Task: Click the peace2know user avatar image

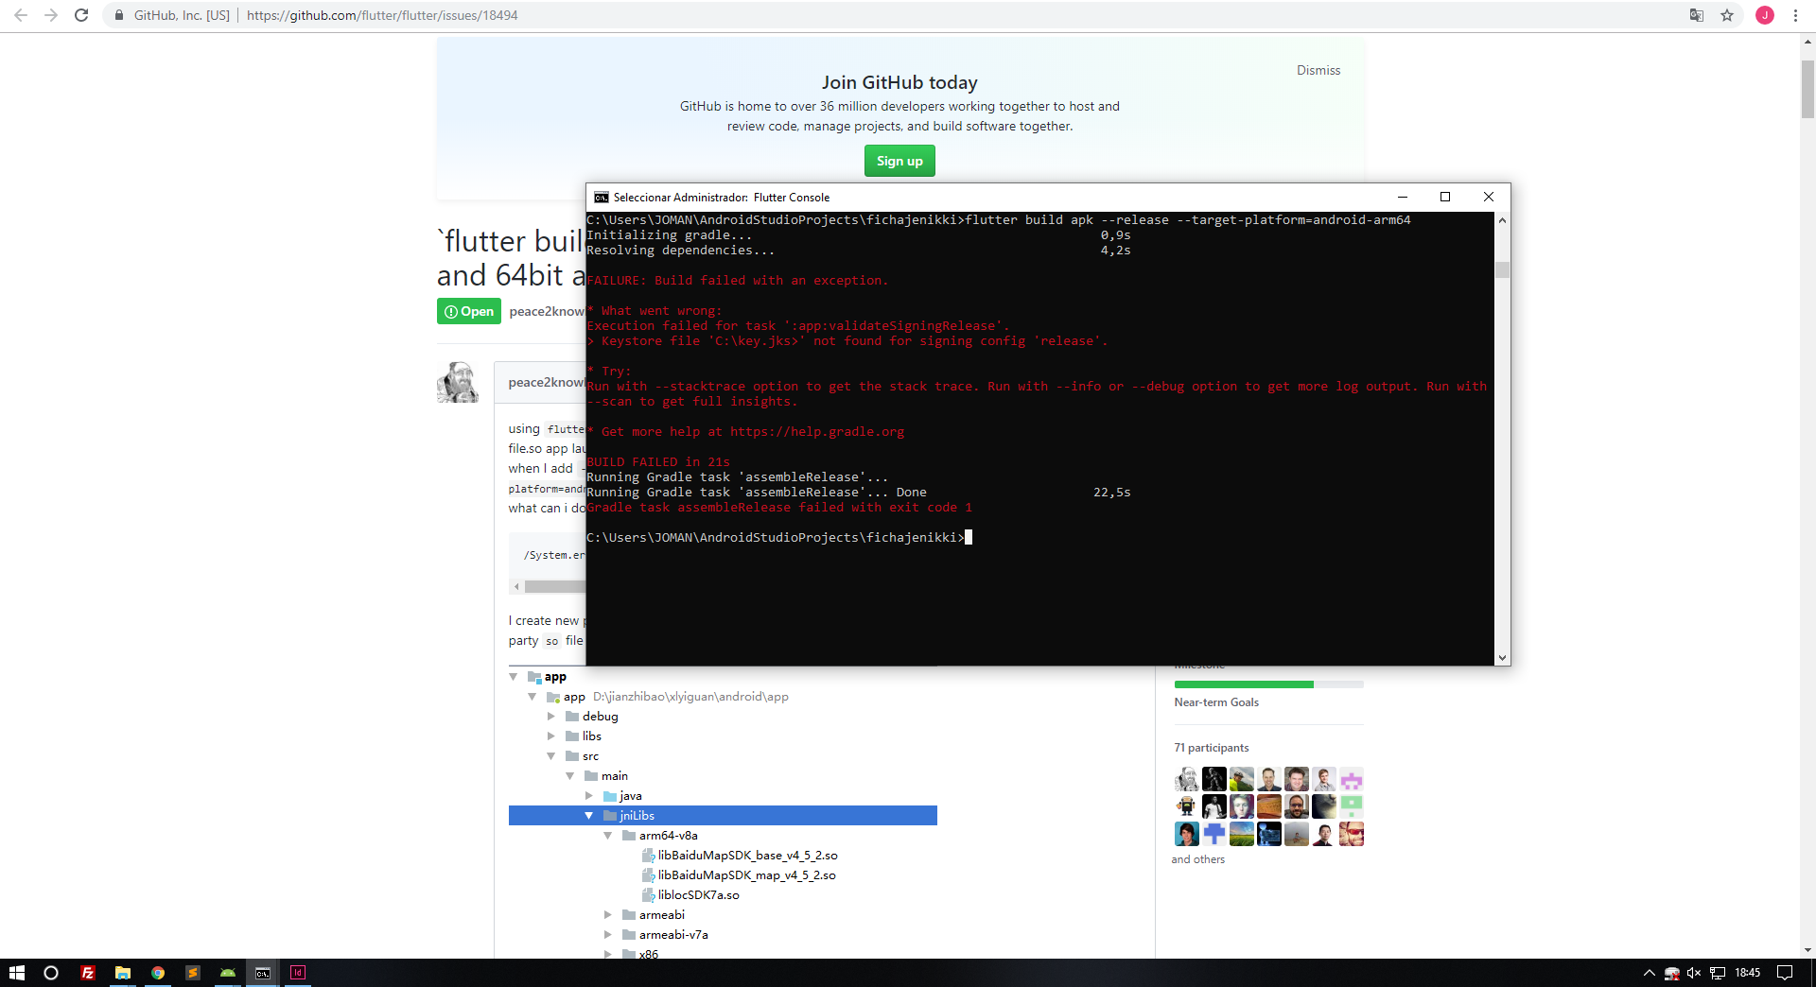Action: point(458,382)
